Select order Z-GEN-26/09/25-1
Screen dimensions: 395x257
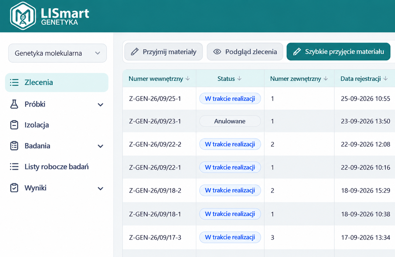155,99
